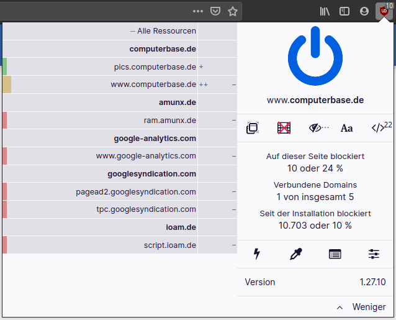Click counts cell of Alle Ressourcen row
The height and width of the screenshot is (320, 396).
(x=217, y=31)
